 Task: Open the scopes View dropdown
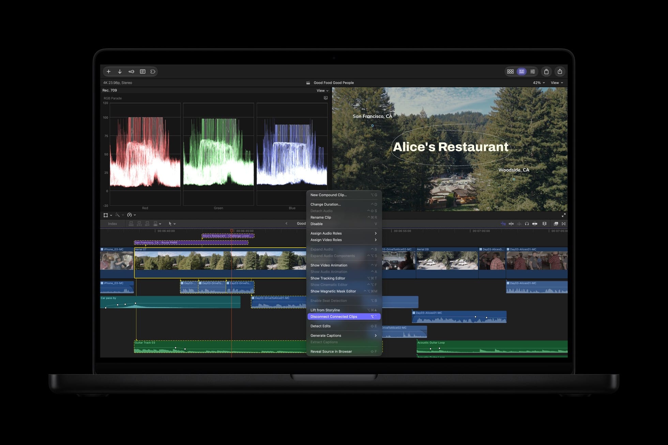coord(322,91)
